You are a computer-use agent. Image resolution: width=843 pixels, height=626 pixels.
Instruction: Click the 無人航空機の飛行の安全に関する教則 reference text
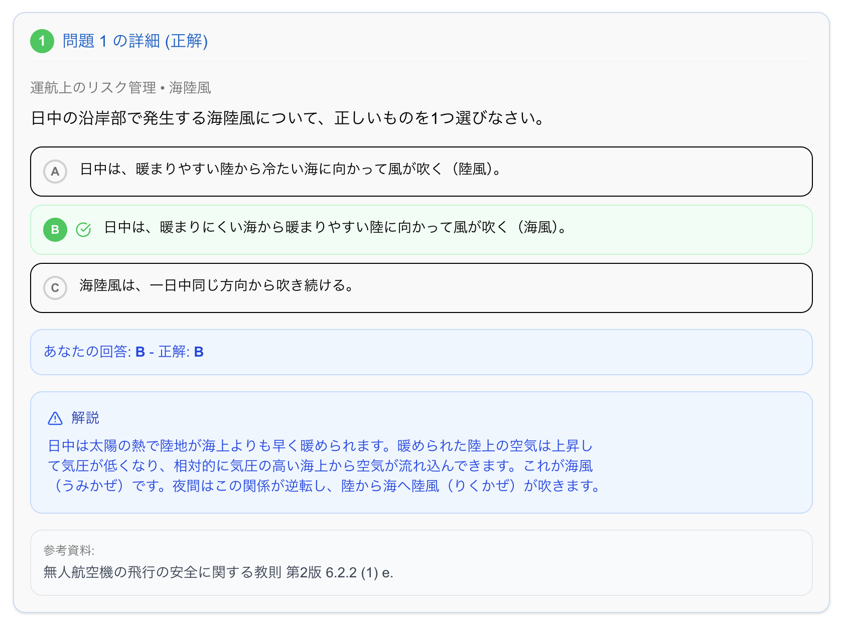218,572
